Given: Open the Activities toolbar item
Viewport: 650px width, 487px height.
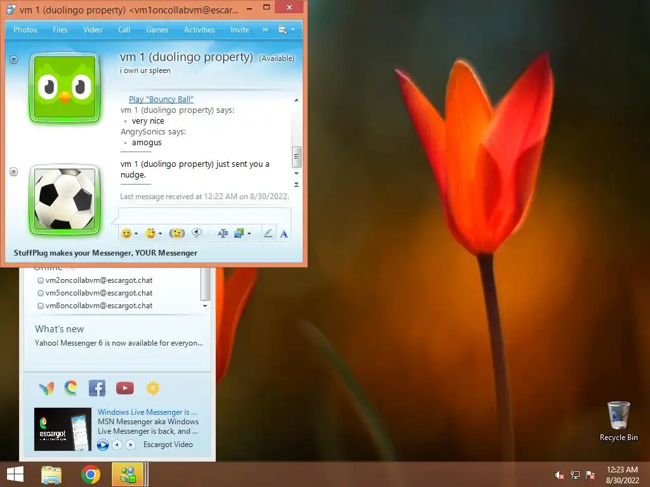Looking at the screenshot, I should click(x=199, y=30).
